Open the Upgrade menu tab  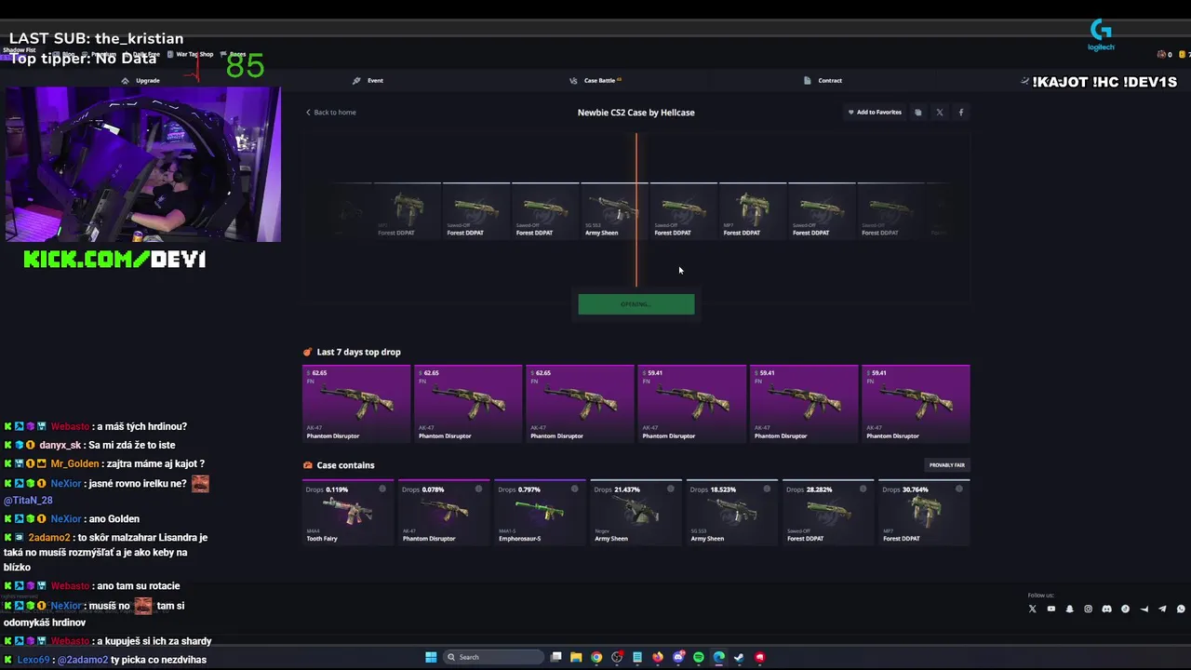[x=141, y=81]
